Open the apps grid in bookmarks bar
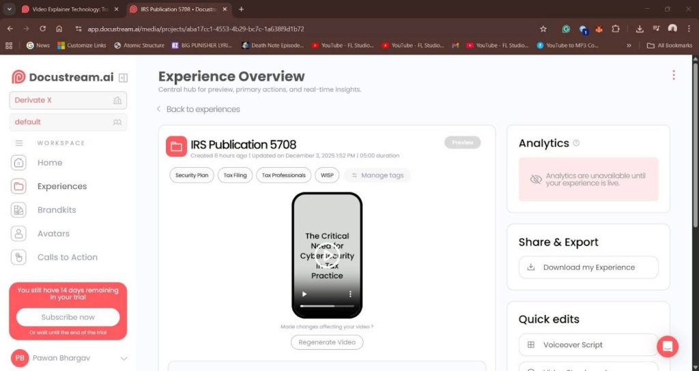 9,46
